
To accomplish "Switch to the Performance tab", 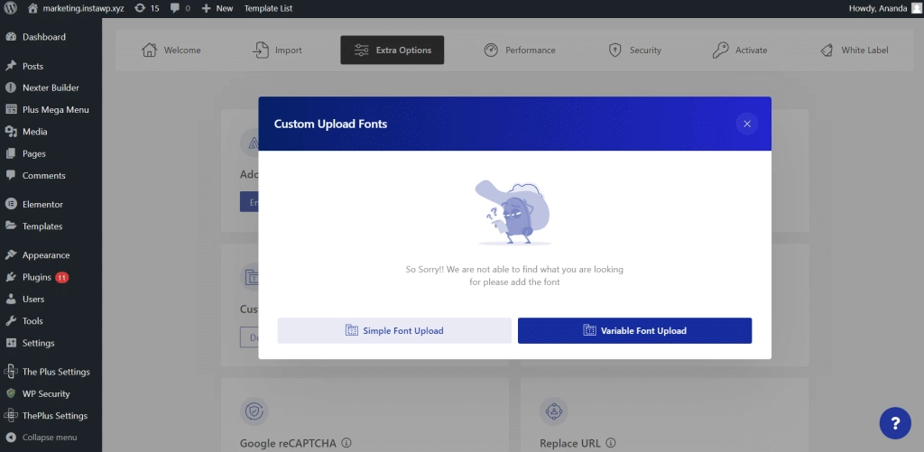I will click(x=519, y=51).
